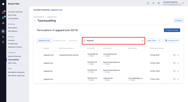Open the home dashboard icon in sidebar

point(3,13)
